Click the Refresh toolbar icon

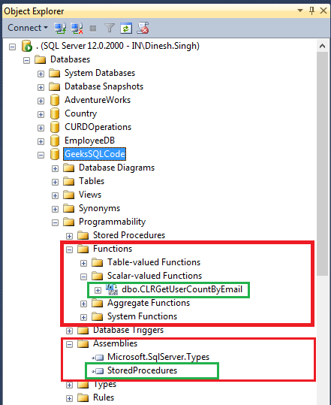(126, 28)
